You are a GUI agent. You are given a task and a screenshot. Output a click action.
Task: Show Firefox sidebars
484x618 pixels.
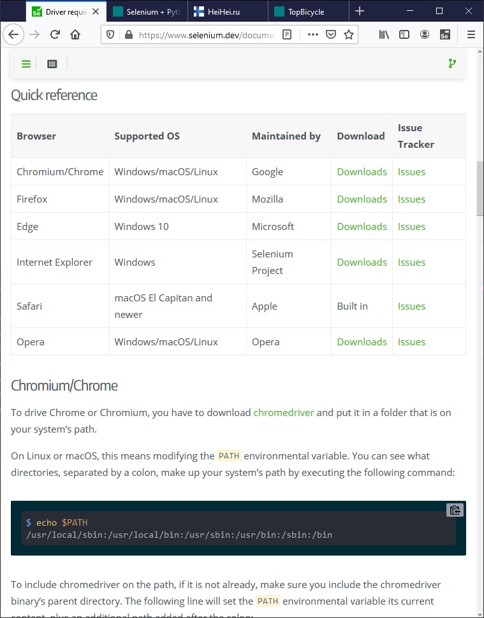pyautogui.click(x=404, y=34)
